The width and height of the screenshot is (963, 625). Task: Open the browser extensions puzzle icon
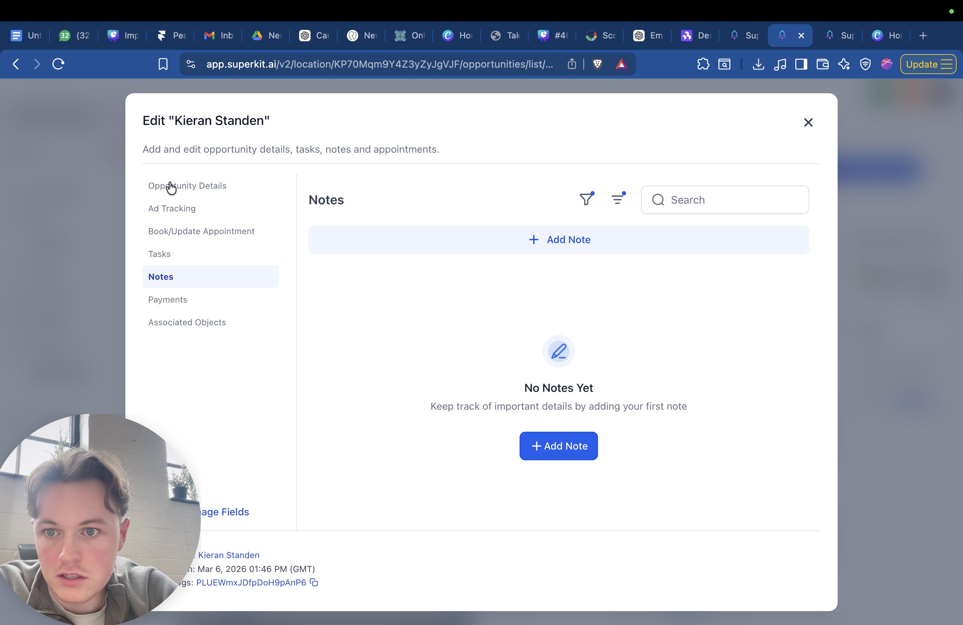[x=703, y=64]
